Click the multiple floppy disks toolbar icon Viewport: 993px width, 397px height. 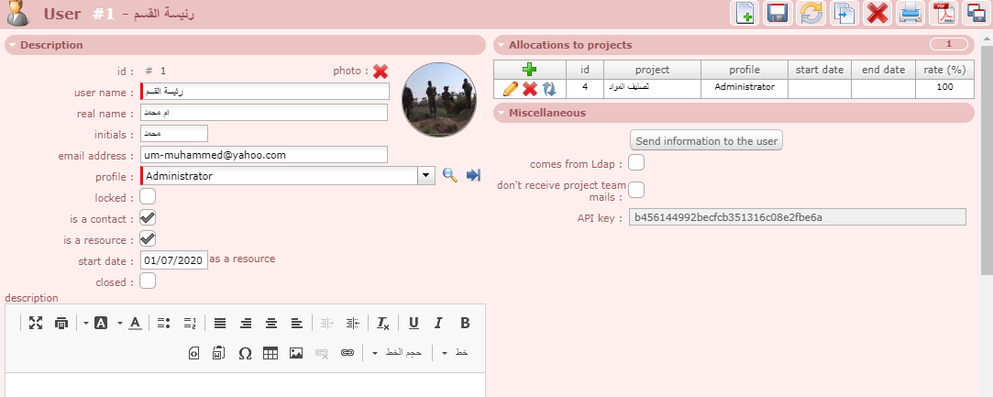[x=976, y=14]
